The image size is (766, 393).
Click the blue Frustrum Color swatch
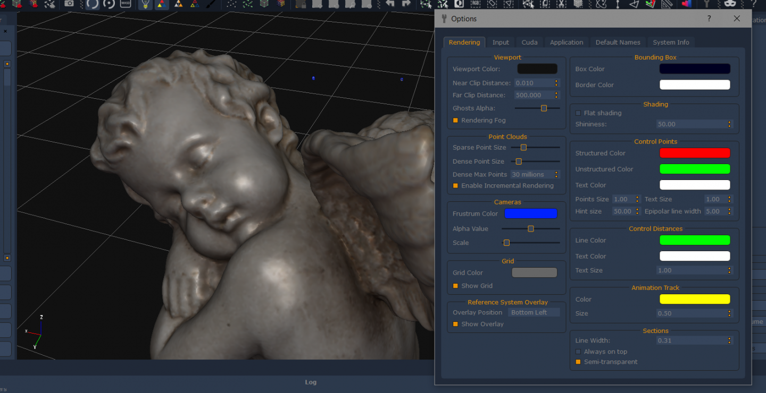[x=530, y=213]
